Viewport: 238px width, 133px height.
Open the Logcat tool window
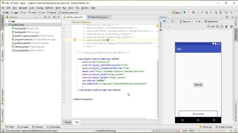[23, 127]
